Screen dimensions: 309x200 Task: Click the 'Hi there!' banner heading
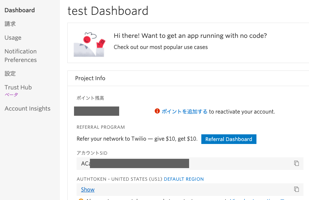(190, 36)
